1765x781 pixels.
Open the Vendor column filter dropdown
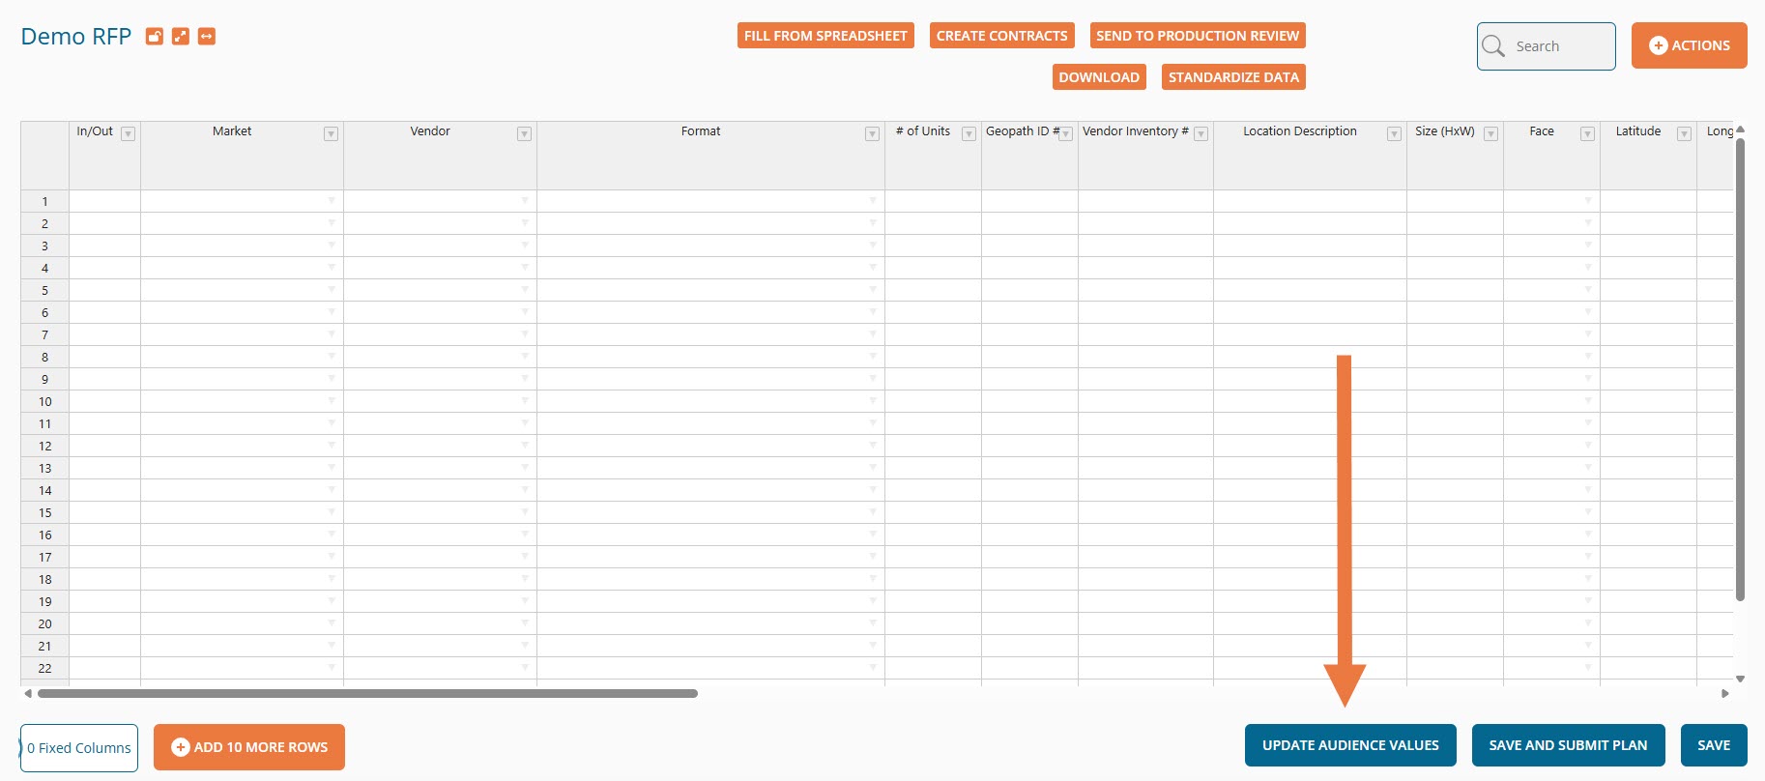click(x=524, y=134)
